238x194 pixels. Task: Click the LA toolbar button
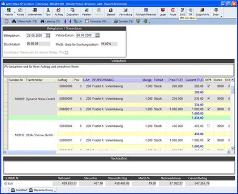tap(78, 21)
